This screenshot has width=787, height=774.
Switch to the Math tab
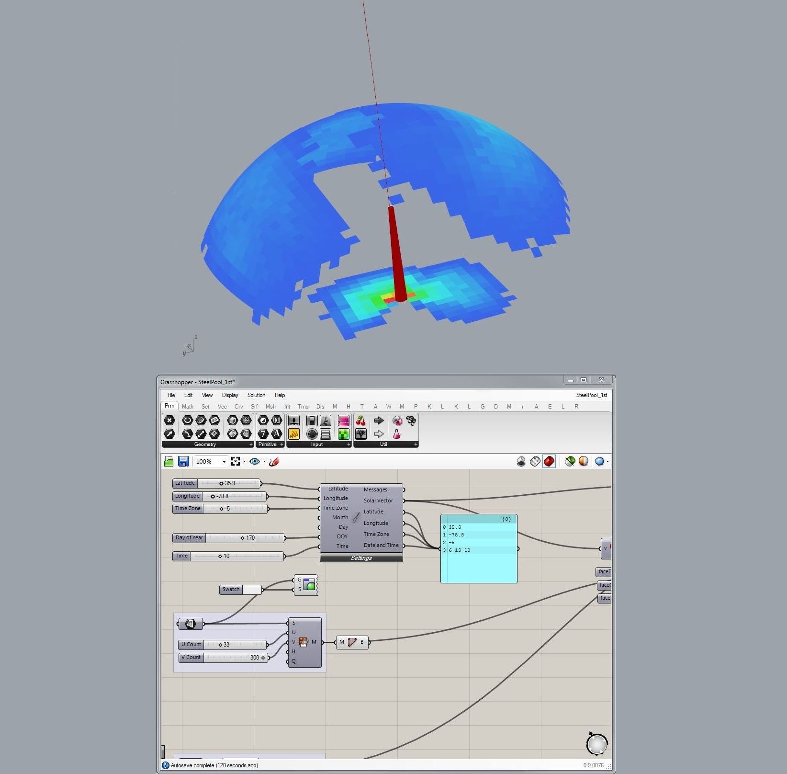coord(187,407)
